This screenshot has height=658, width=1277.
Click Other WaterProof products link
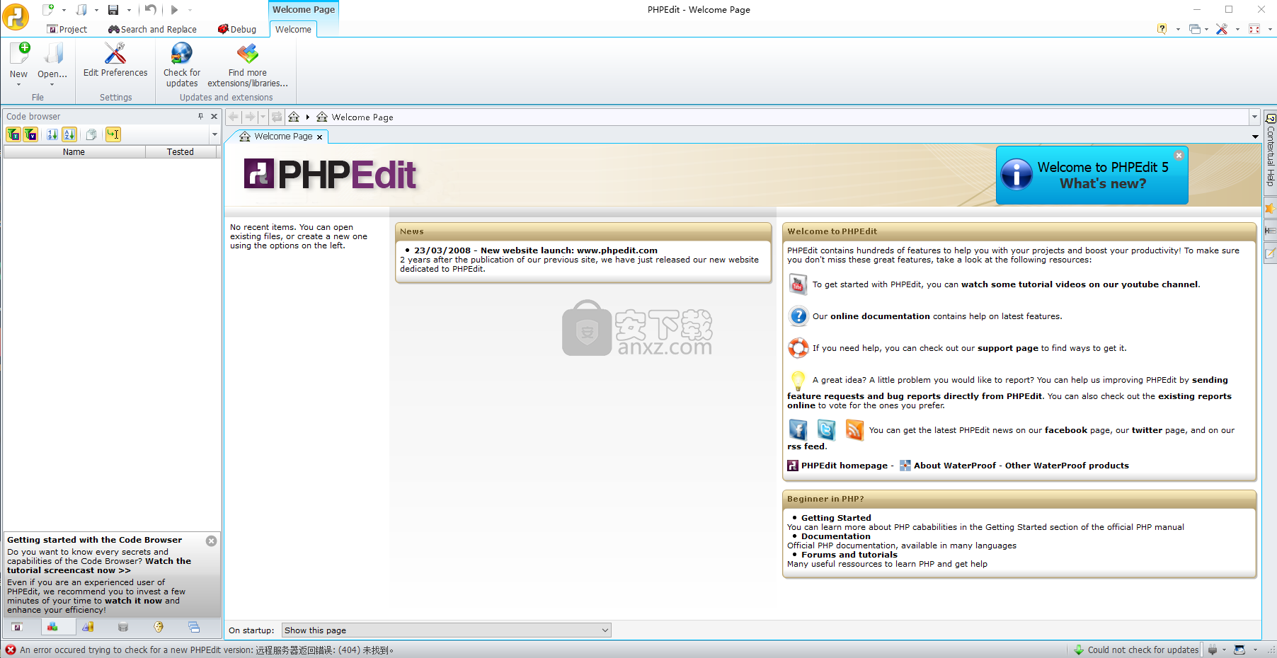point(1067,466)
